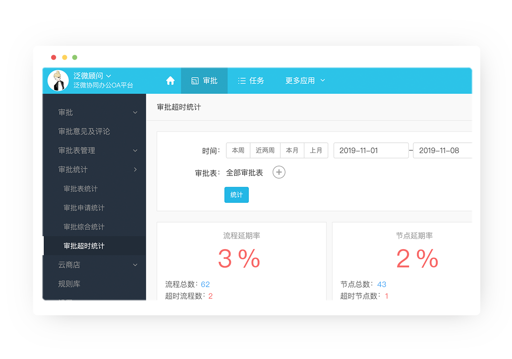Image resolution: width=512 pixels, height=359 pixels.
Task: Click the blue 统计 button
Action: (236, 195)
